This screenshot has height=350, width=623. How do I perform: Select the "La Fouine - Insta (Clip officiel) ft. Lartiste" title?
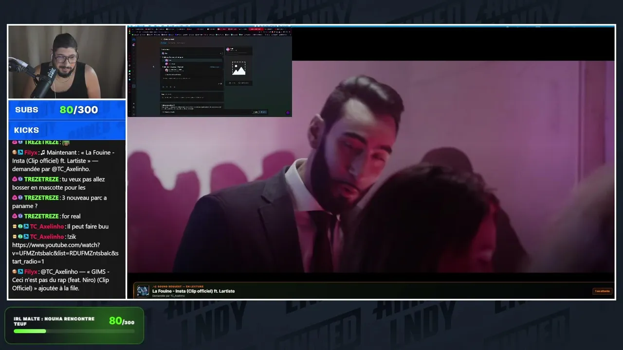click(x=193, y=291)
